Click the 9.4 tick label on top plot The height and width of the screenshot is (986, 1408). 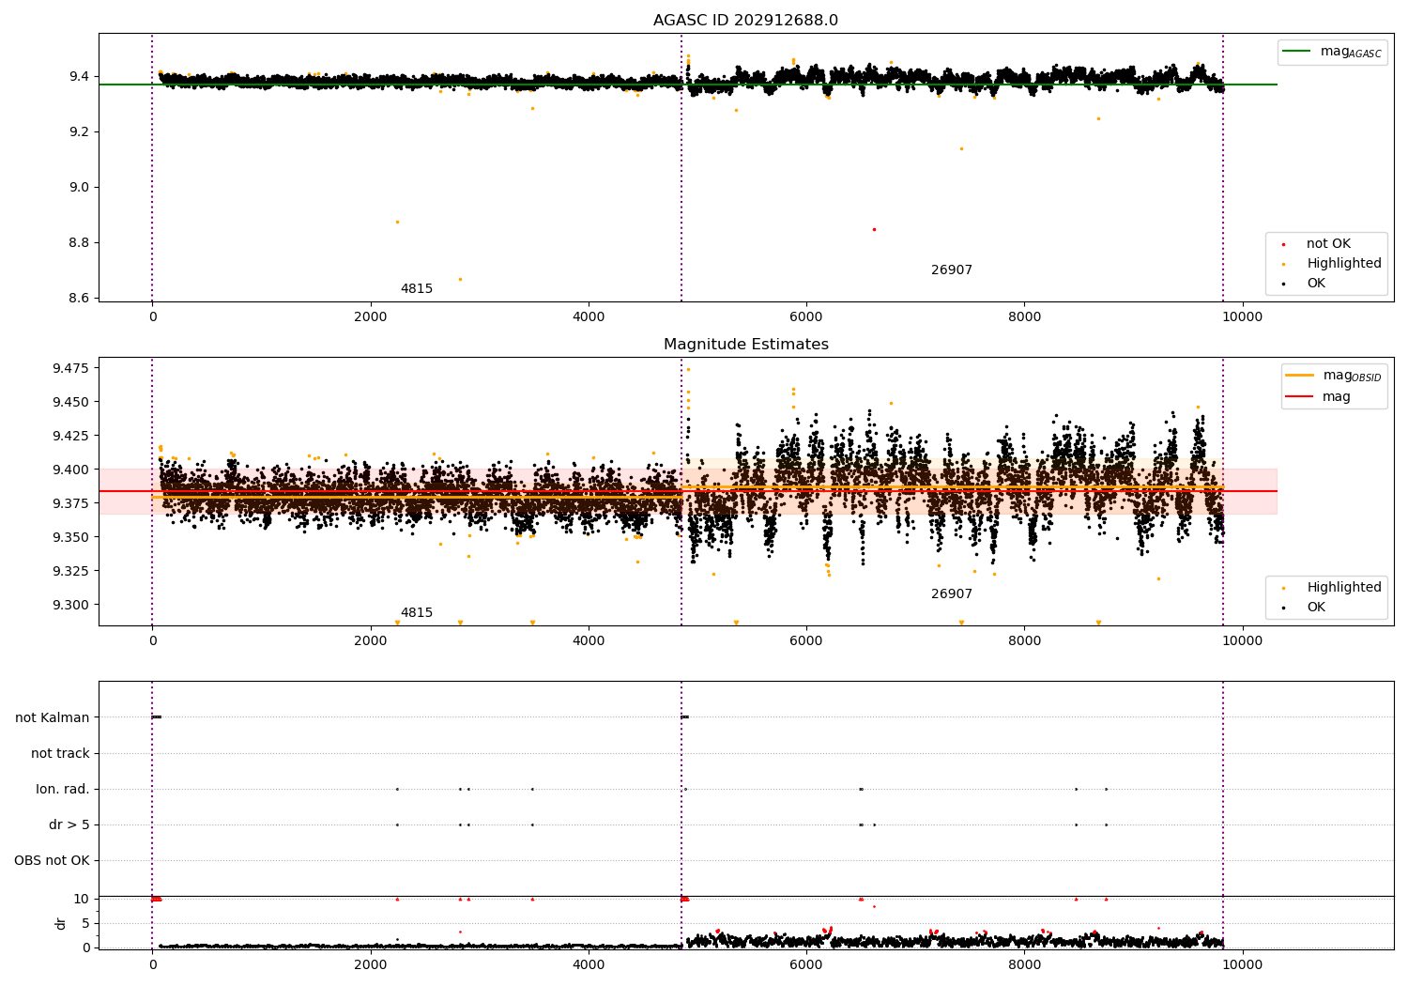click(x=79, y=76)
